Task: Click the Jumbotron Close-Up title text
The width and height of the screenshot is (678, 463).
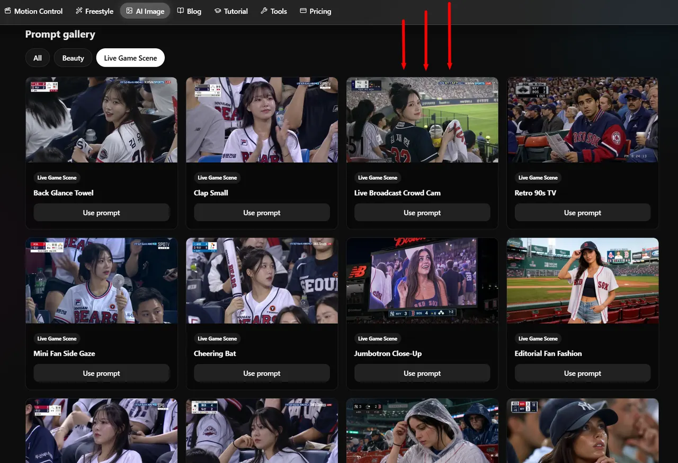Action: [x=388, y=354]
